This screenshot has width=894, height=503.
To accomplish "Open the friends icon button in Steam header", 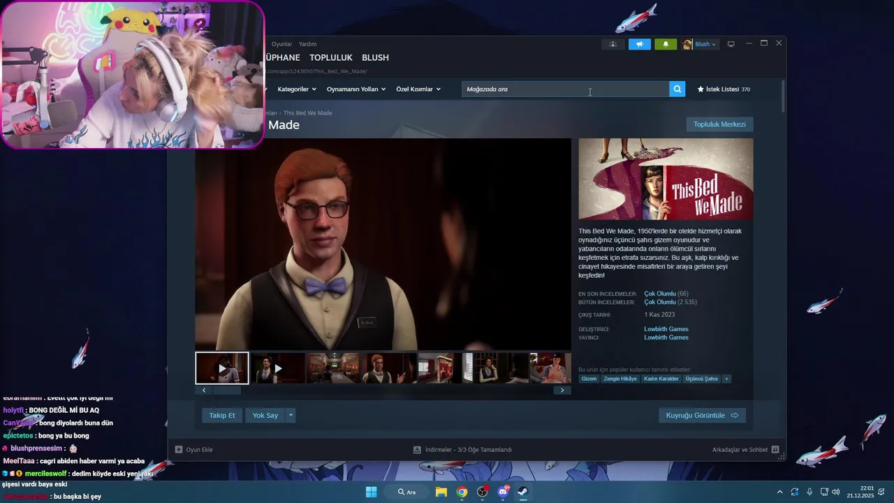I will pos(613,44).
